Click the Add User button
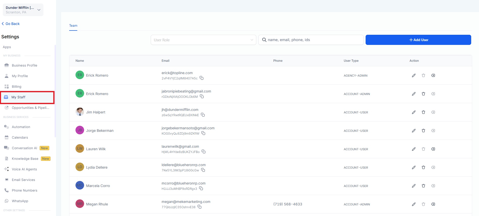479x216 pixels. pos(418,40)
